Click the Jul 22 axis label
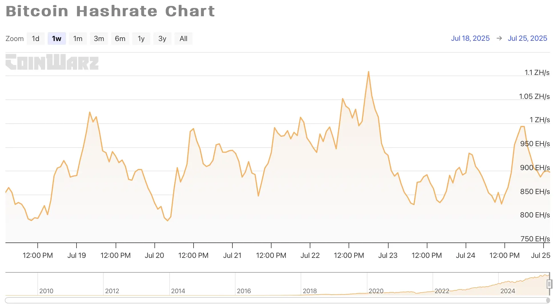The image size is (555, 306). pos(310,255)
